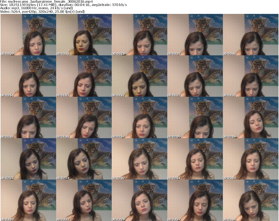Select the thumbnail timestamped 00:00:46
279x221 pixels.
251,35
